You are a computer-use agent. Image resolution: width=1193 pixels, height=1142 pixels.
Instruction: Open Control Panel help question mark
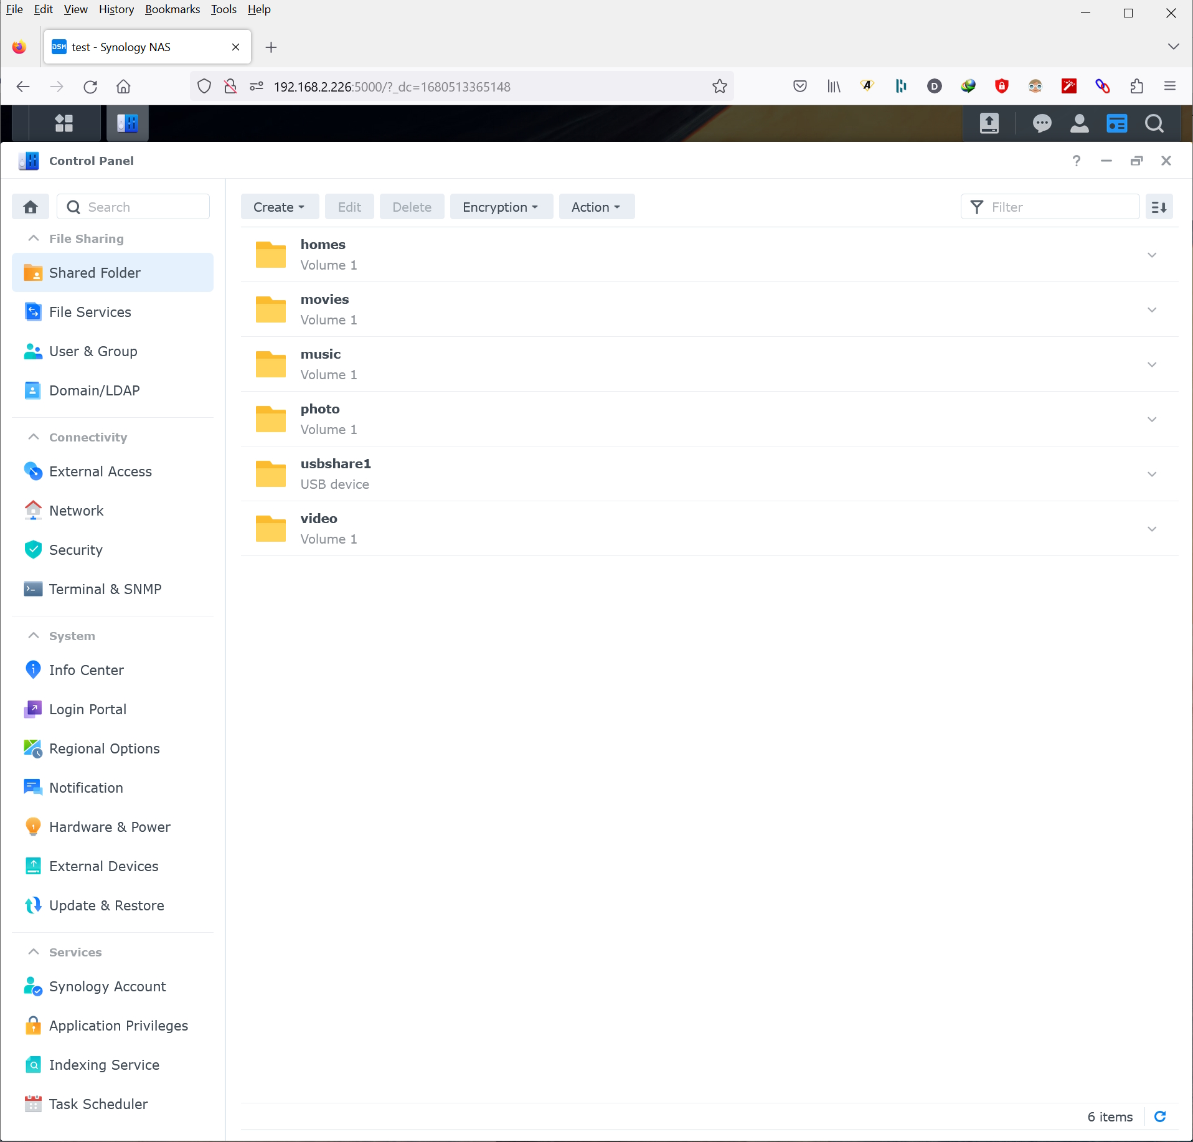click(1076, 161)
